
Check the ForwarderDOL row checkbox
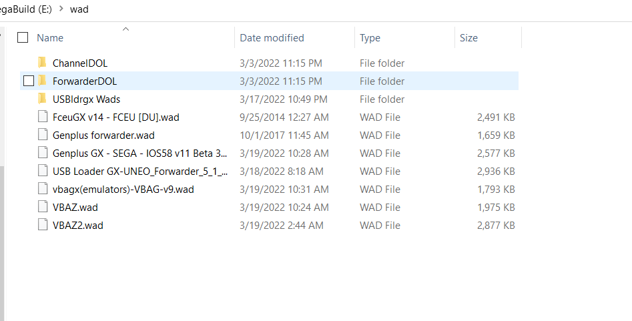29,81
